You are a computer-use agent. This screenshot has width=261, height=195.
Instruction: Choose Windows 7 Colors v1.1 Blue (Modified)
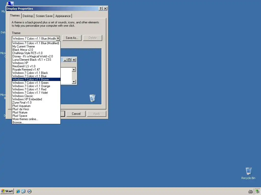36,43
